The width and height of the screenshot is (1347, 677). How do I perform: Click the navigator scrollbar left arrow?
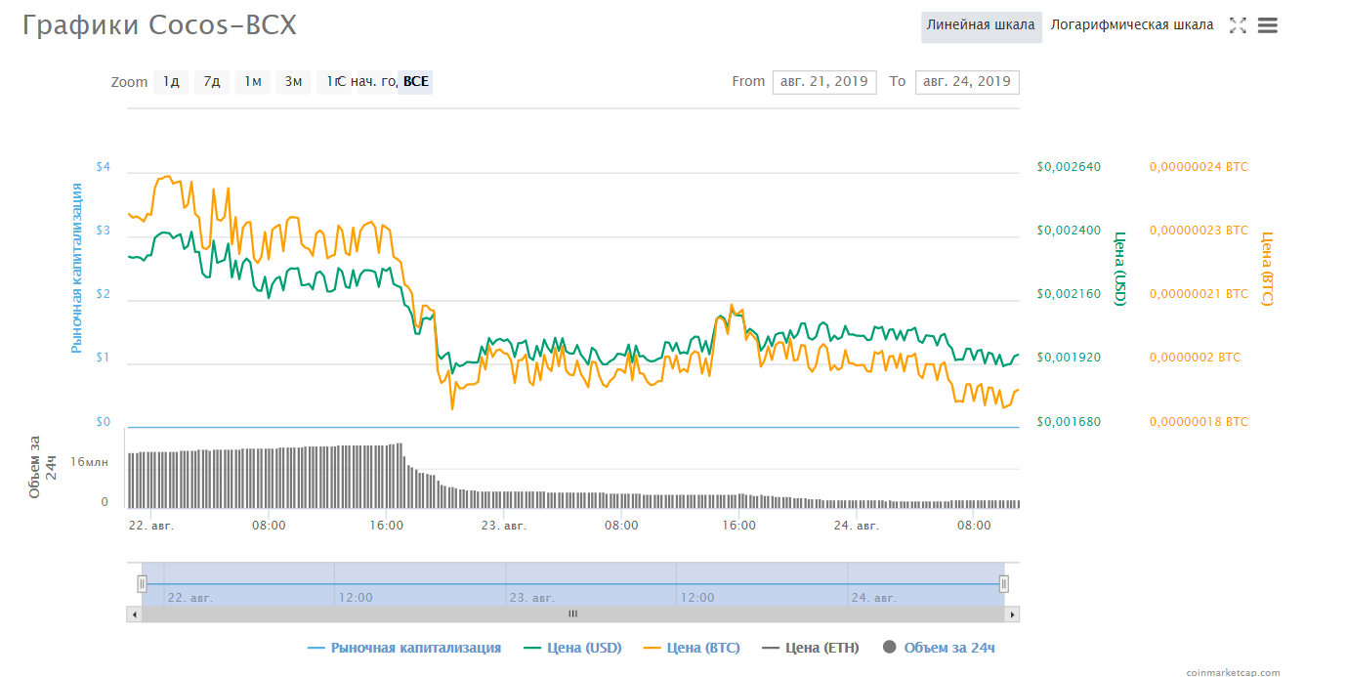[134, 614]
